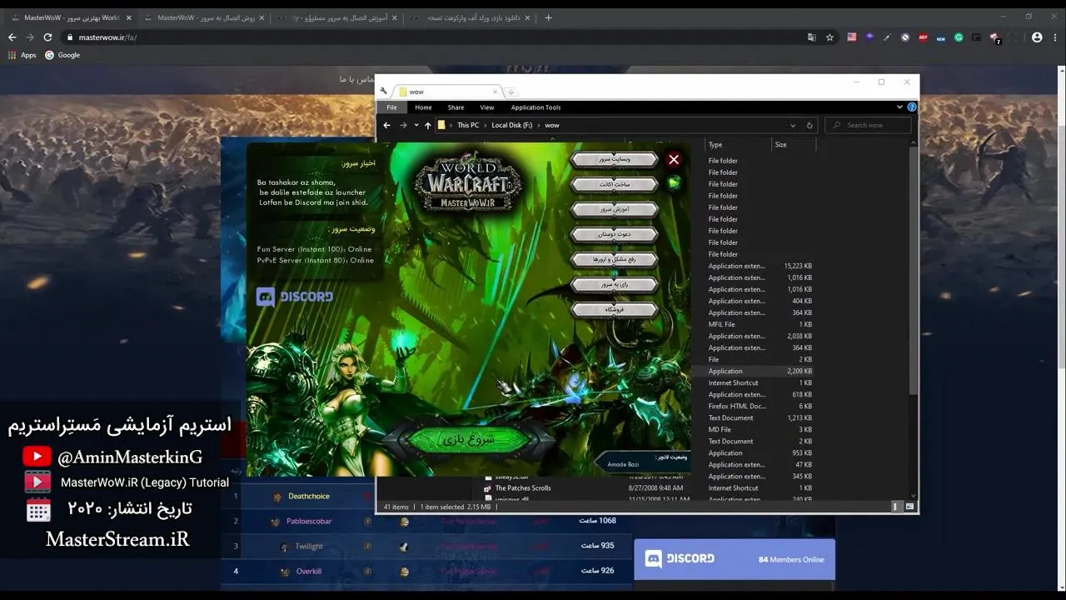Open the File menu in File Explorer
Viewport: 1066px width, 600px height.
[391, 107]
